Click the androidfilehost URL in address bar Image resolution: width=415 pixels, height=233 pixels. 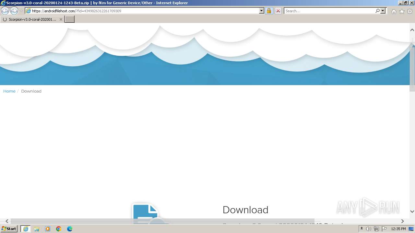click(77, 11)
